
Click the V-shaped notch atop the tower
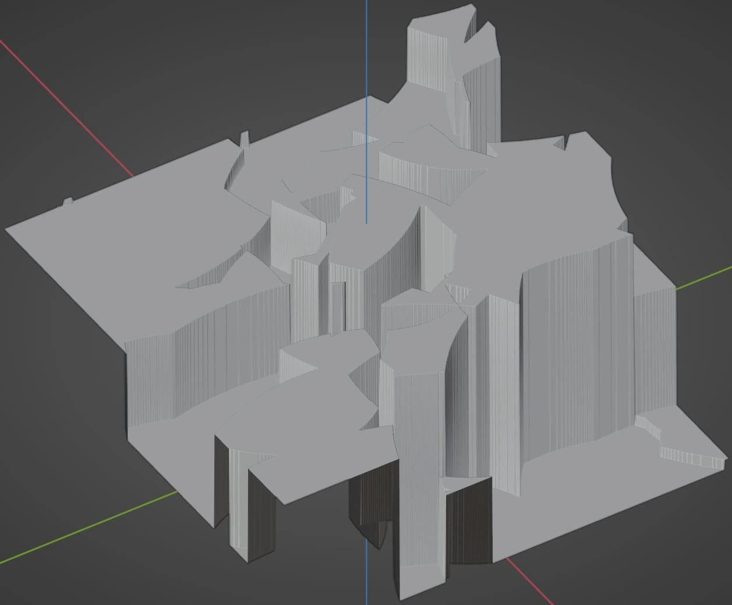[475, 36]
